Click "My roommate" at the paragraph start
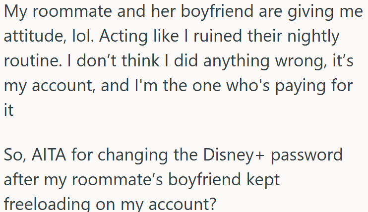 [58, 12]
